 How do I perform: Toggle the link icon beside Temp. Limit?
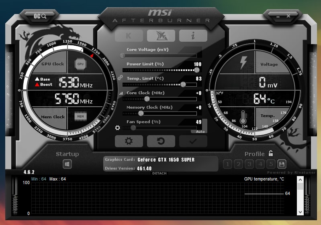point(120,77)
